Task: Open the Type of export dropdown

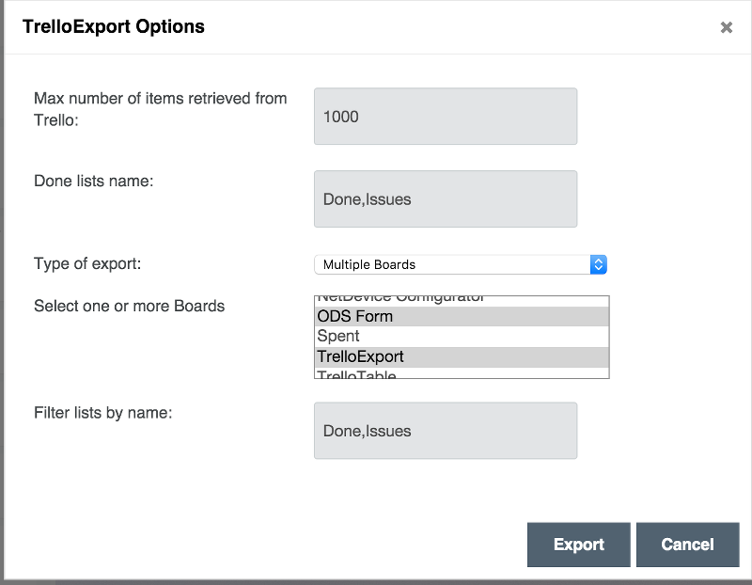Action: 460,264
